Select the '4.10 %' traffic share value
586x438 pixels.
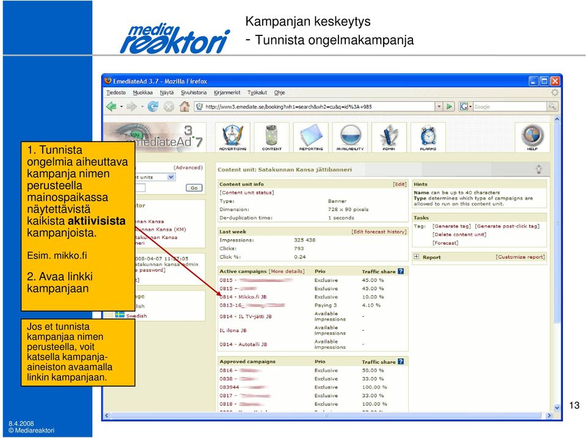(x=371, y=305)
